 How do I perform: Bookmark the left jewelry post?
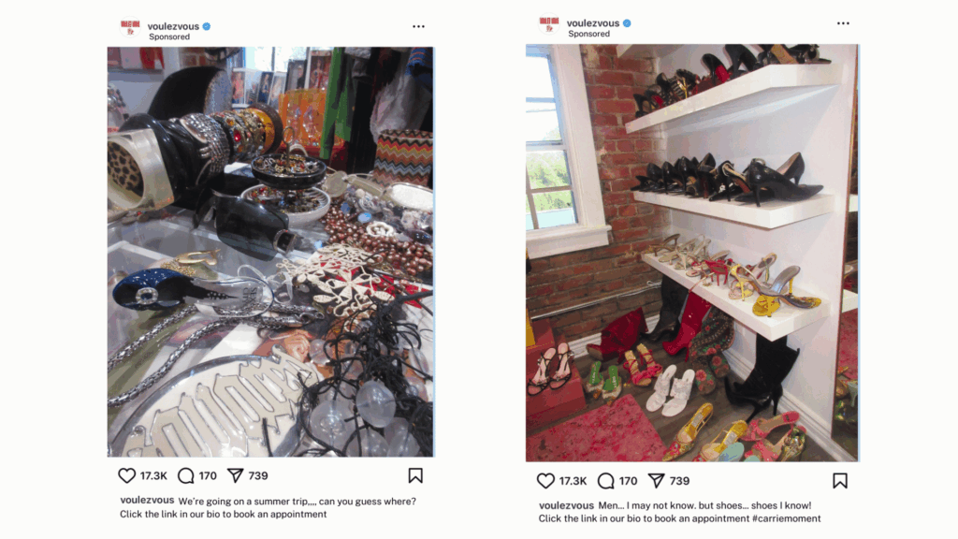[x=415, y=475]
